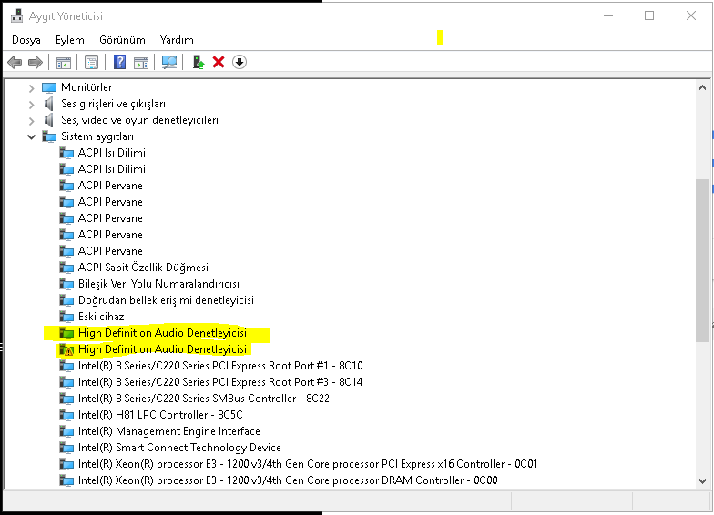Click the speaker icon beside Ses girişleri ve çıkışları
The image size is (714, 515).
pyautogui.click(x=49, y=104)
